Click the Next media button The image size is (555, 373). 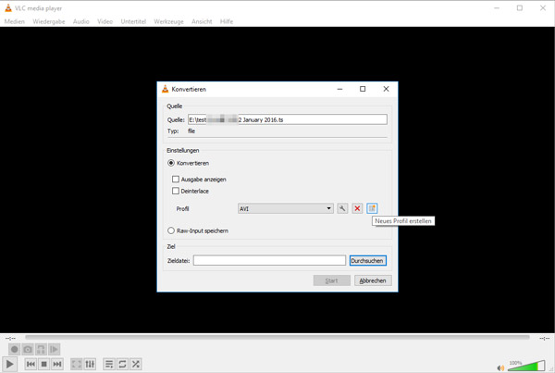(x=57, y=364)
